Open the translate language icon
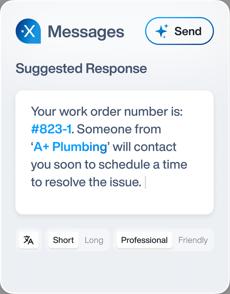Image resolution: width=230 pixels, height=294 pixels. [29, 240]
